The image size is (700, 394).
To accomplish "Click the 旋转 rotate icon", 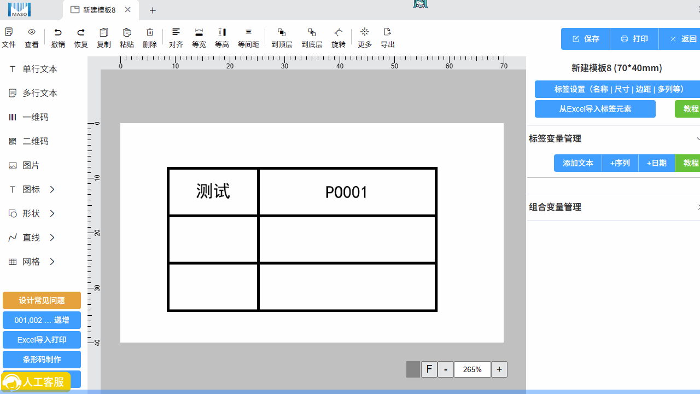I will [x=338, y=37].
